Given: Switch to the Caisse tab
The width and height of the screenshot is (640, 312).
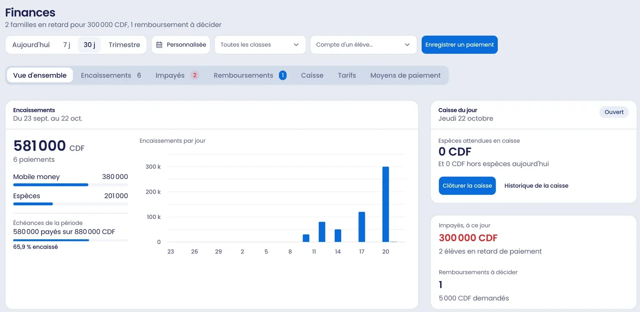Looking at the screenshot, I should click(312, 75).
